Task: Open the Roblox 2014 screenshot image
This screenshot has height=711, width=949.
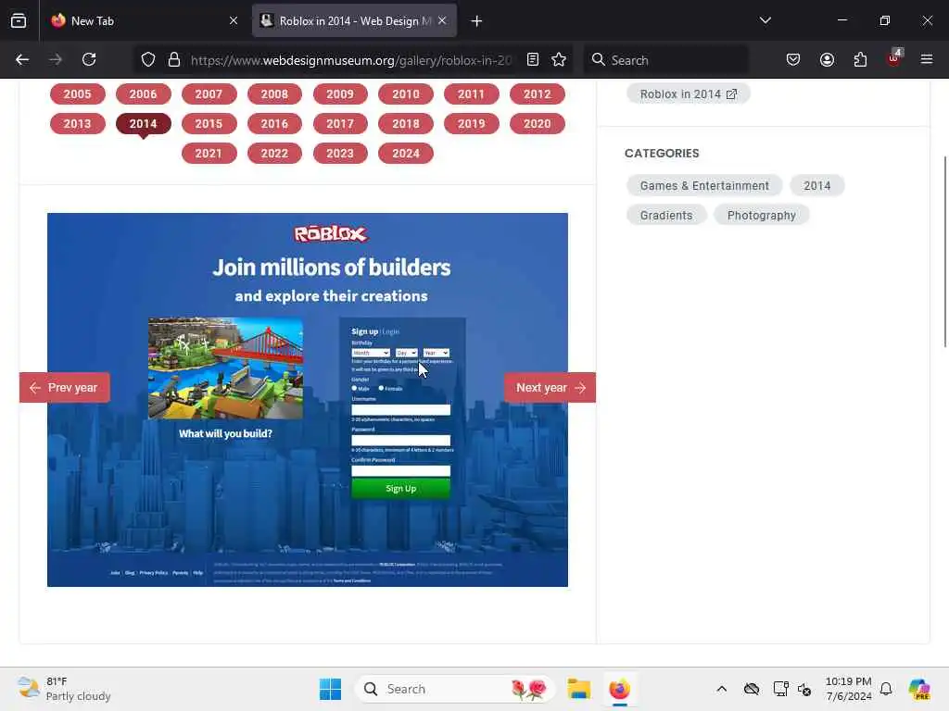Action: 308,400
